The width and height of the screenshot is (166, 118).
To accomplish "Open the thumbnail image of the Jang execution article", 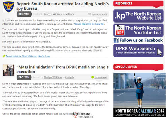I will click(9, 70).
